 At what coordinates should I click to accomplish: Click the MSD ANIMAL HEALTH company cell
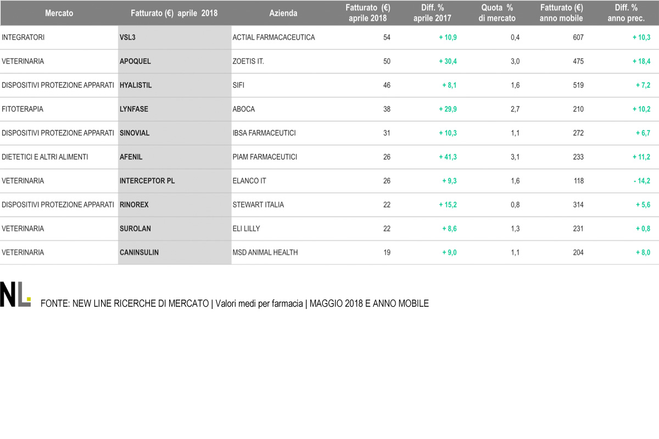pos(265,252)
